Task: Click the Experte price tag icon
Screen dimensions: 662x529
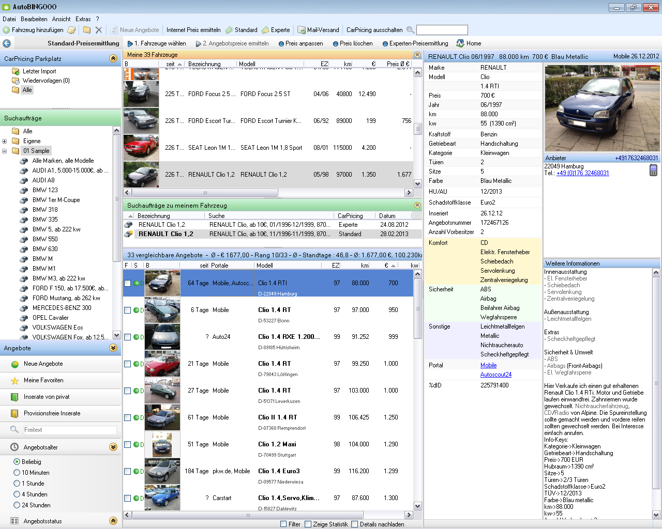Action: (x=266, y=30)
